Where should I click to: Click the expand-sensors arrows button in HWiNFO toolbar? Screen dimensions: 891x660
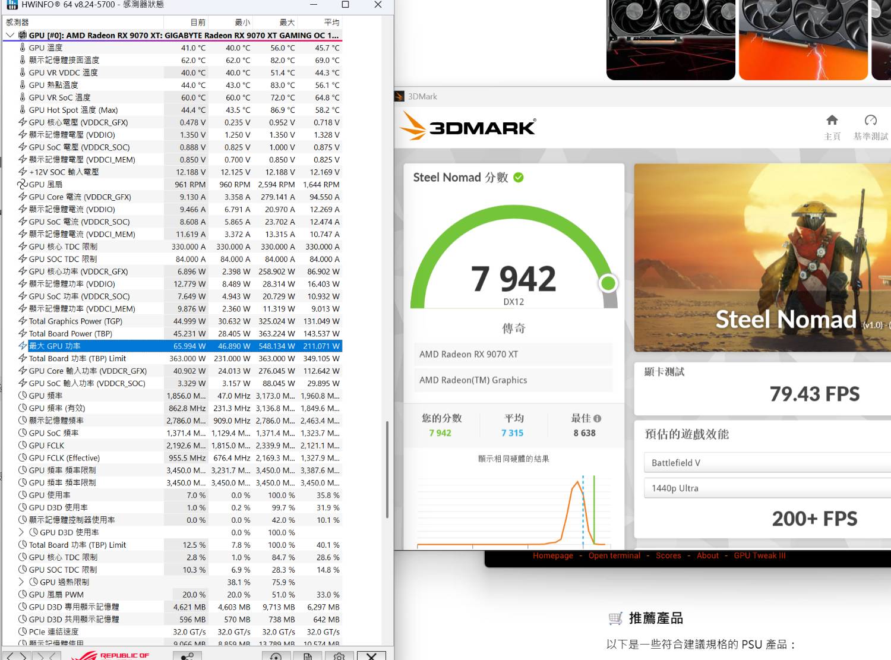click(x=16, y=656)
